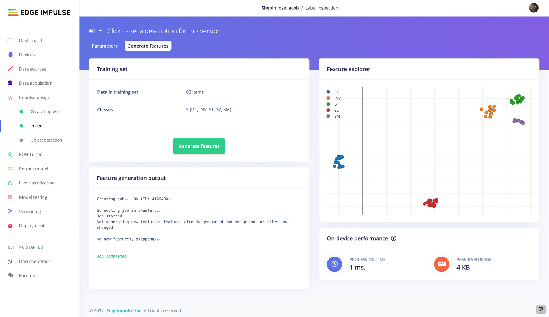Open the Dashboard monitor icon
The image size is (549, 317).
tap(10, 41)
